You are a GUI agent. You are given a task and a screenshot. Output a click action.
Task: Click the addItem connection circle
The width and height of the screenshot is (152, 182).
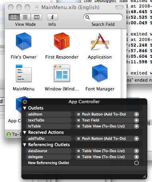[137, 114]
